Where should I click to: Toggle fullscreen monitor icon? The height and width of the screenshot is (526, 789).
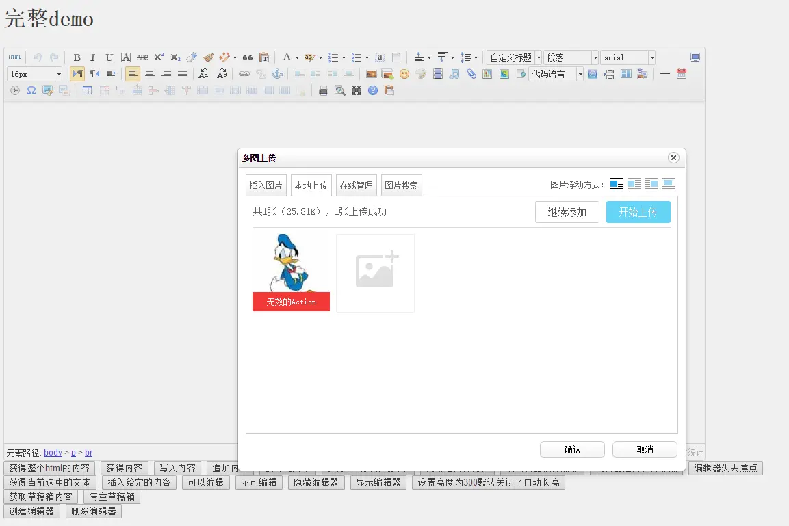pyautogui.click(x=695, y=57)
